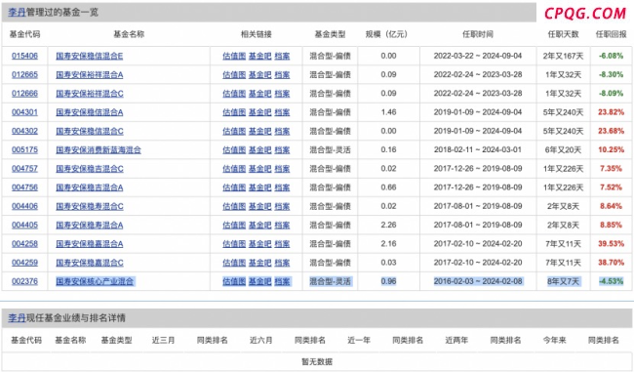Viewport: 634px width, 372px height.
Task: Open fund code 004405
Action: point(24,226)
